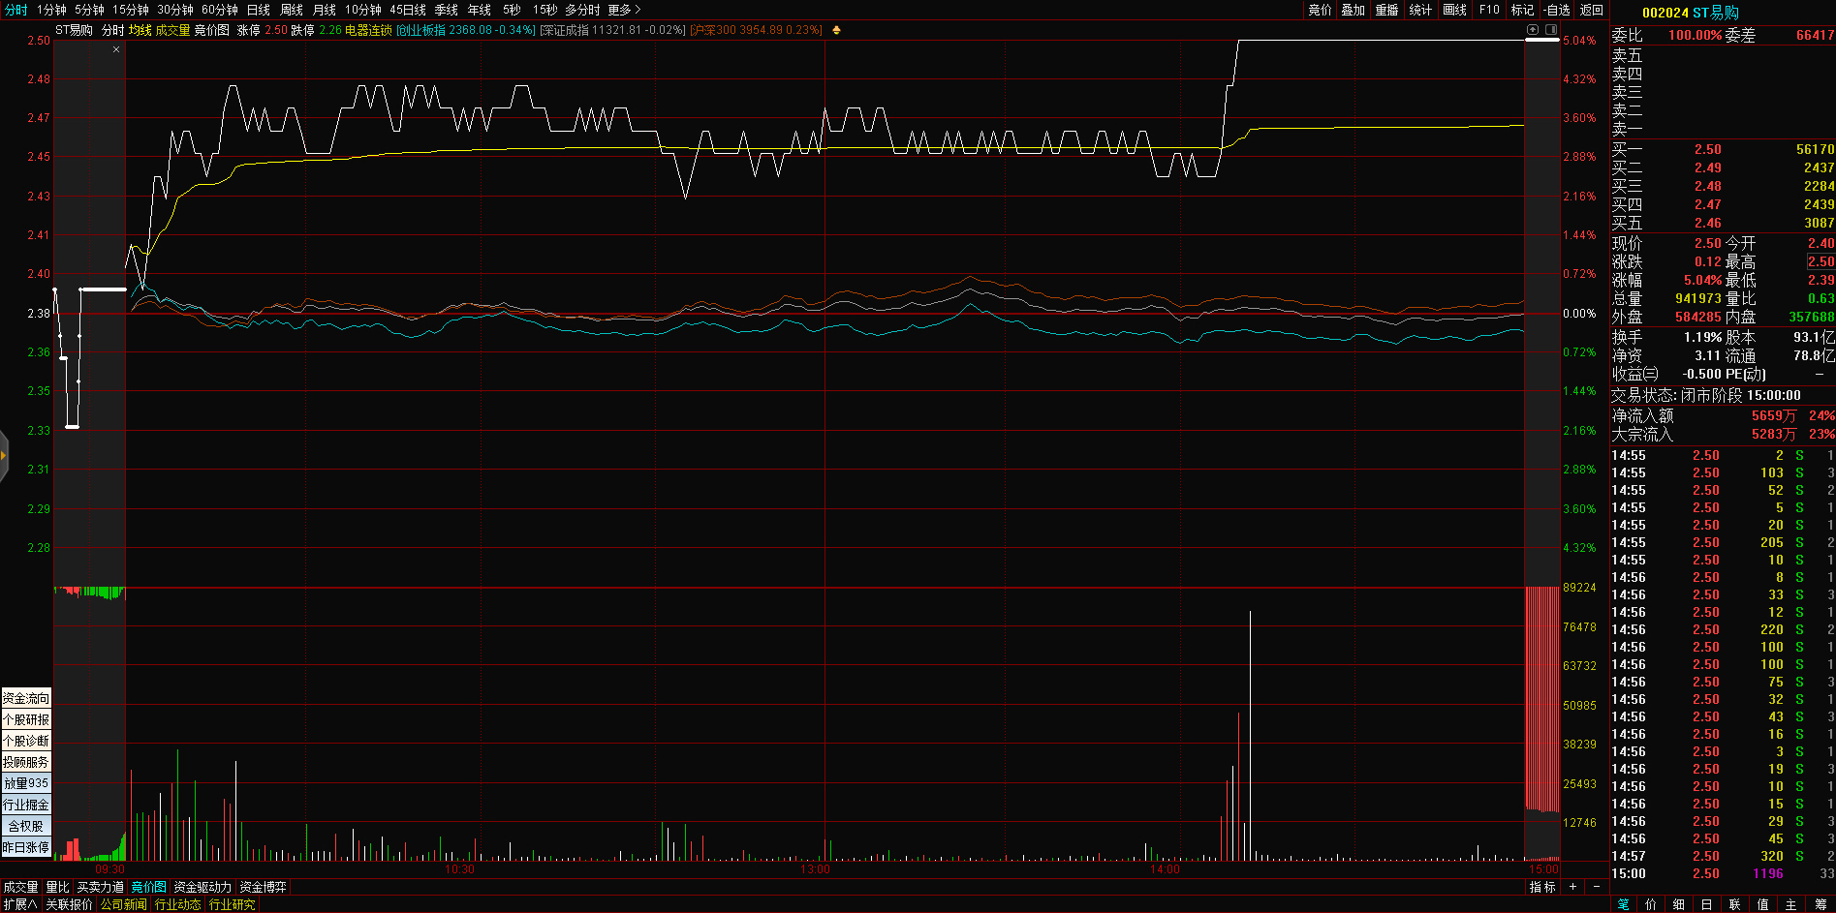The height and width of the screenshot is (913, 1836).
Task: Click the 画线 drawing tool button
Action: point(1454,10)
